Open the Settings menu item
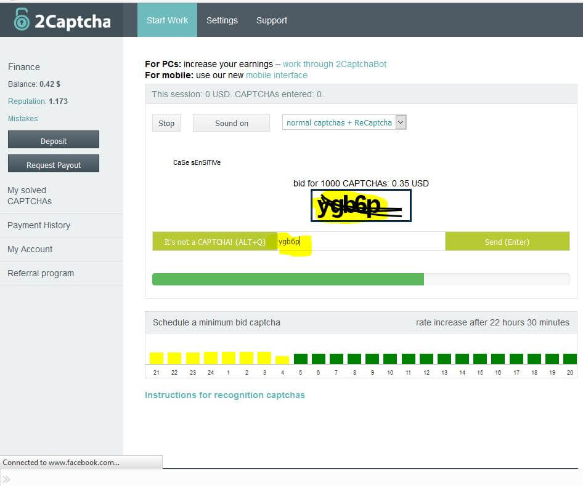 tap(222, 20)
